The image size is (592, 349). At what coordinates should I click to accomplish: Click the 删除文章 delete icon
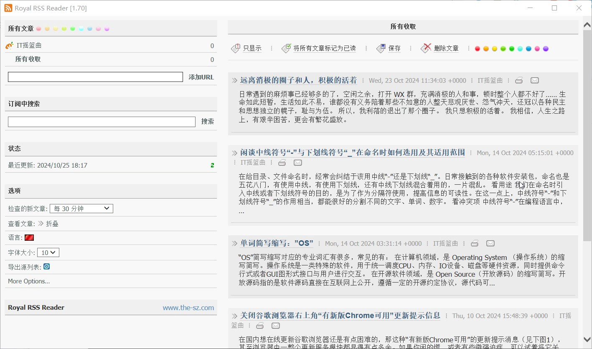coord(426,48)
